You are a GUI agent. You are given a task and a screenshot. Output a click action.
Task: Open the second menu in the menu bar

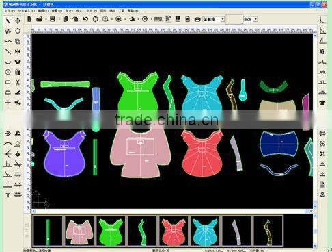point(27,11)
